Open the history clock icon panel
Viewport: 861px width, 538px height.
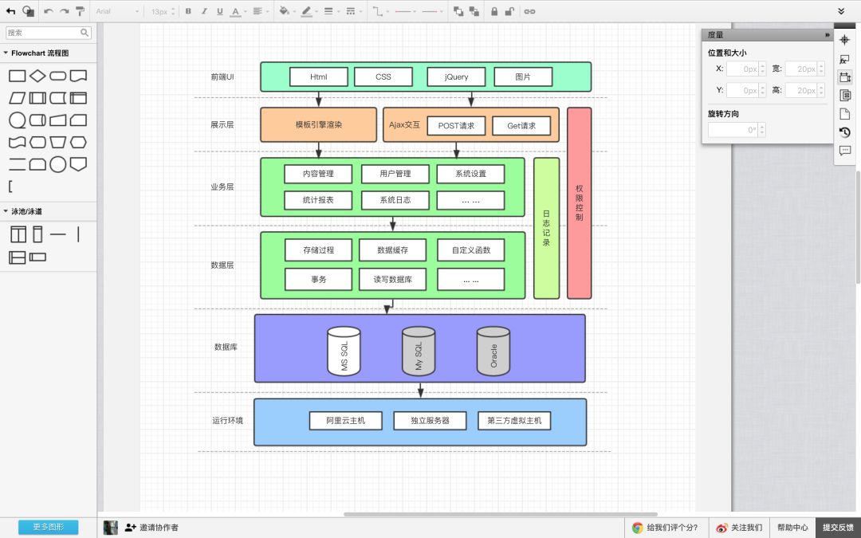point(845,132)
